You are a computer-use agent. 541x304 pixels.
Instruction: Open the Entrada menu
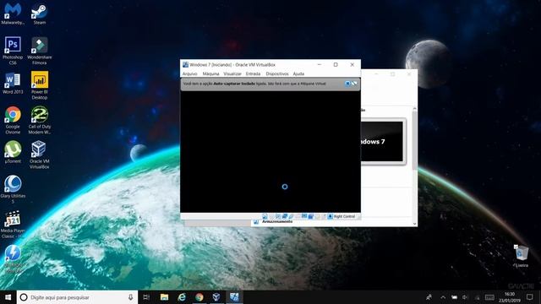[x=253, y=73]
